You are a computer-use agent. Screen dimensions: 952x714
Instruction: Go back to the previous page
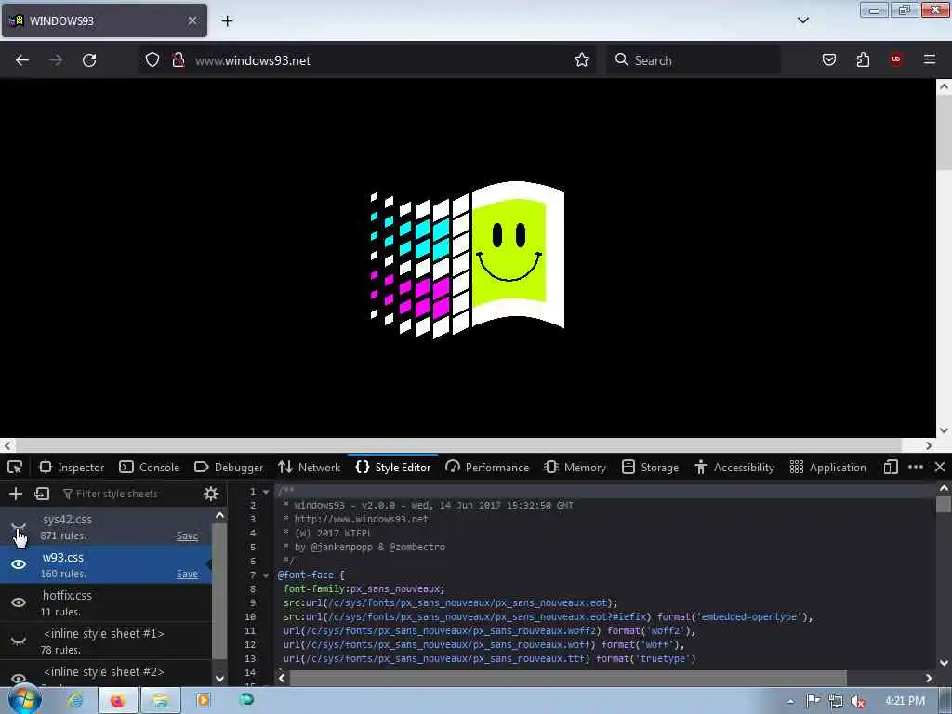point(22,60)
